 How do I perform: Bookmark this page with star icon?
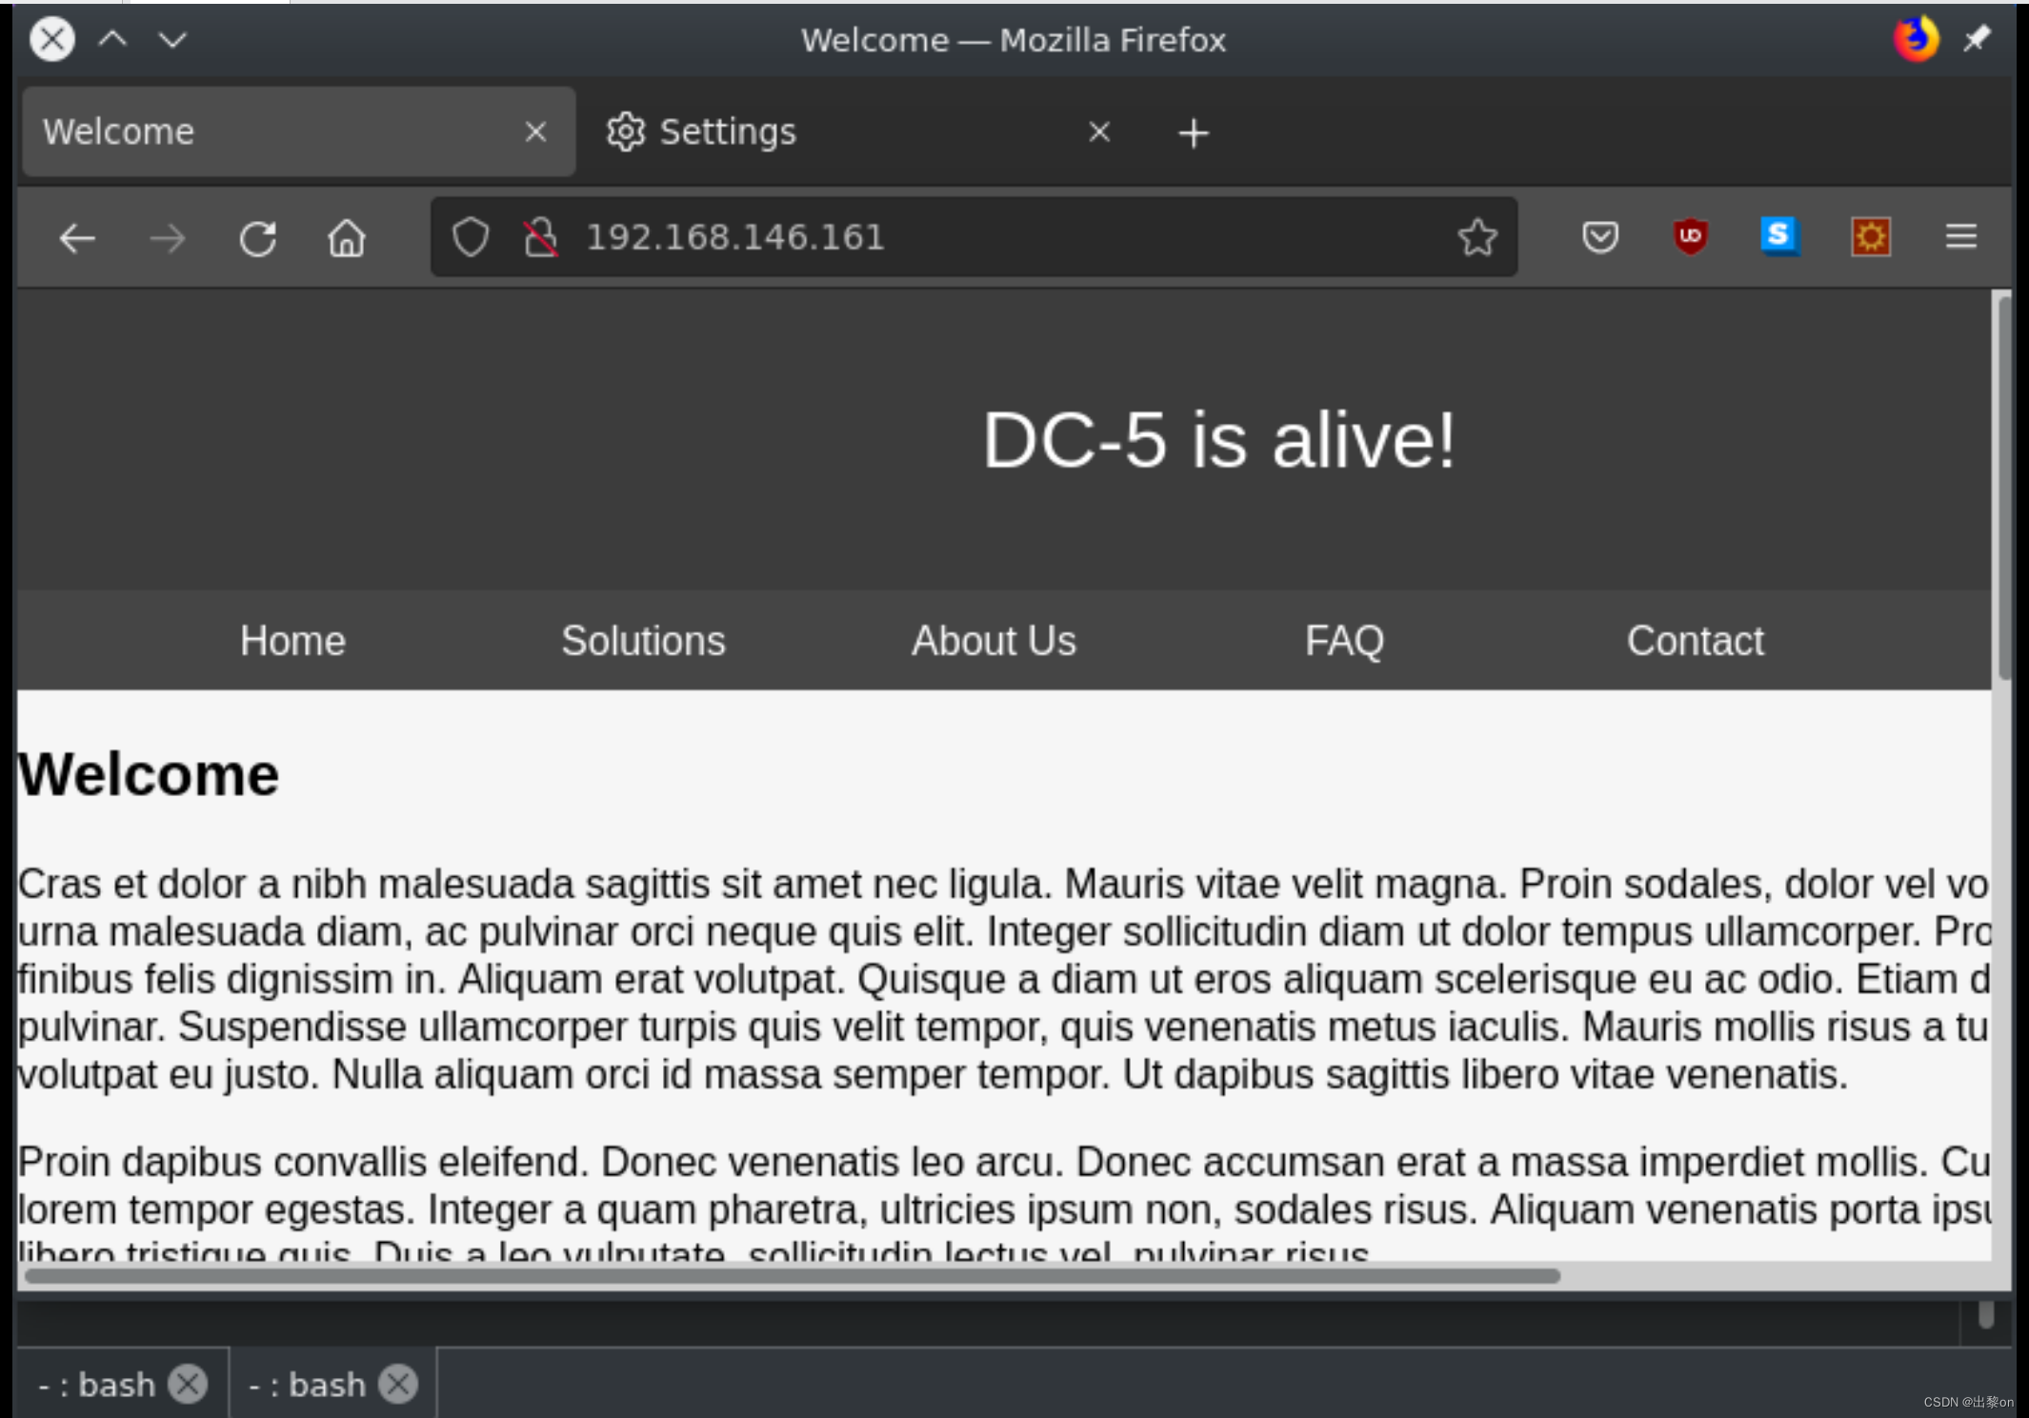tap(1477, 238)
